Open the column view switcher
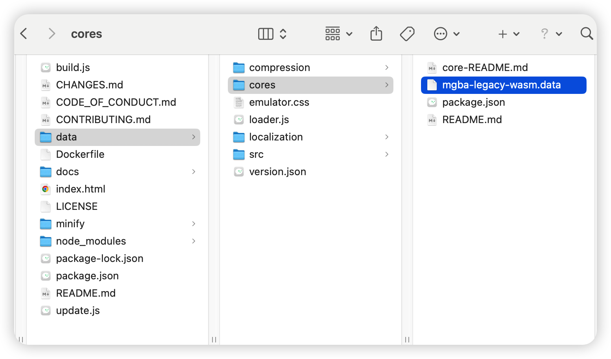The image size is (611, 359). (x=272, y=34)
